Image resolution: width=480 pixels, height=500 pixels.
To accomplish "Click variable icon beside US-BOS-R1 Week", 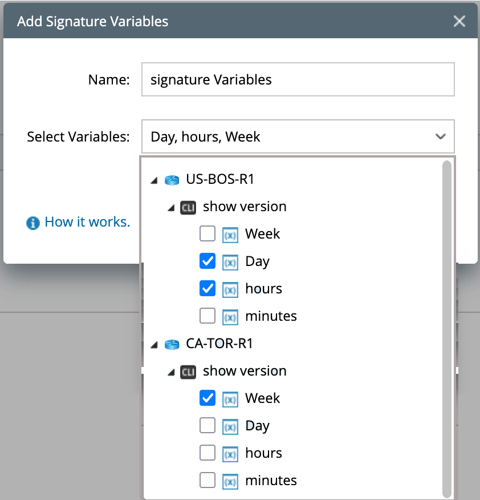I will (230, 235).
